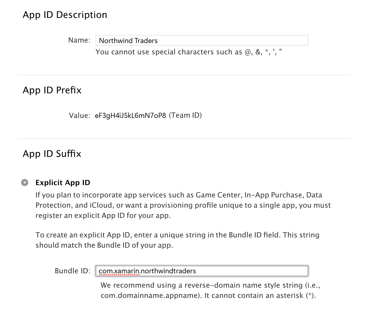The width and height of the screenshot is (373, 321).
Task: Click the App ID Prefix heading
Action: click(52, 90)
